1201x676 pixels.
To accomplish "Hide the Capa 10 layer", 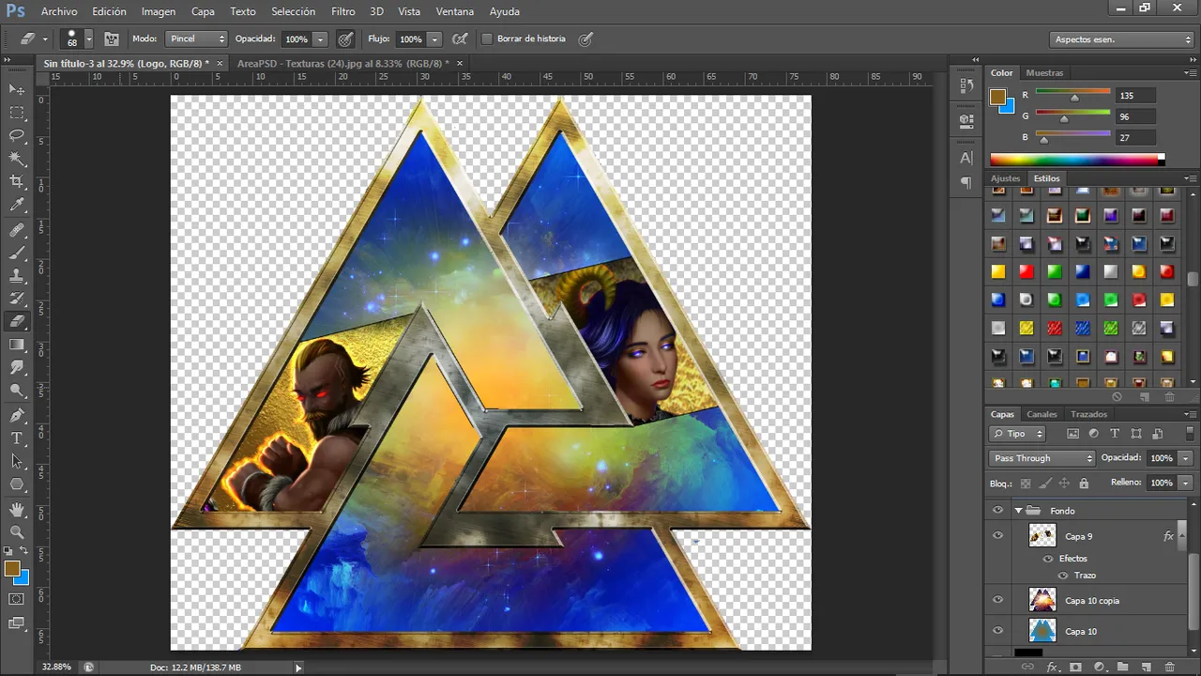I will coord(997,631).
